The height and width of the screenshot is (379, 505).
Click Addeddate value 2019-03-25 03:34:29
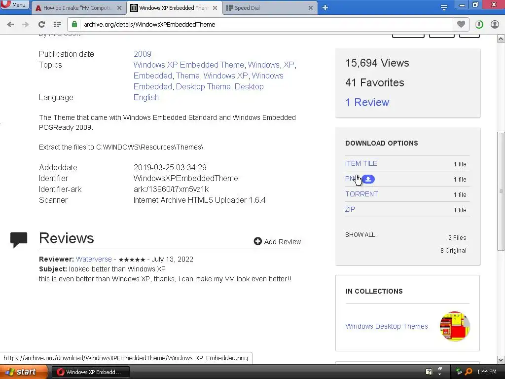point(170,168)
